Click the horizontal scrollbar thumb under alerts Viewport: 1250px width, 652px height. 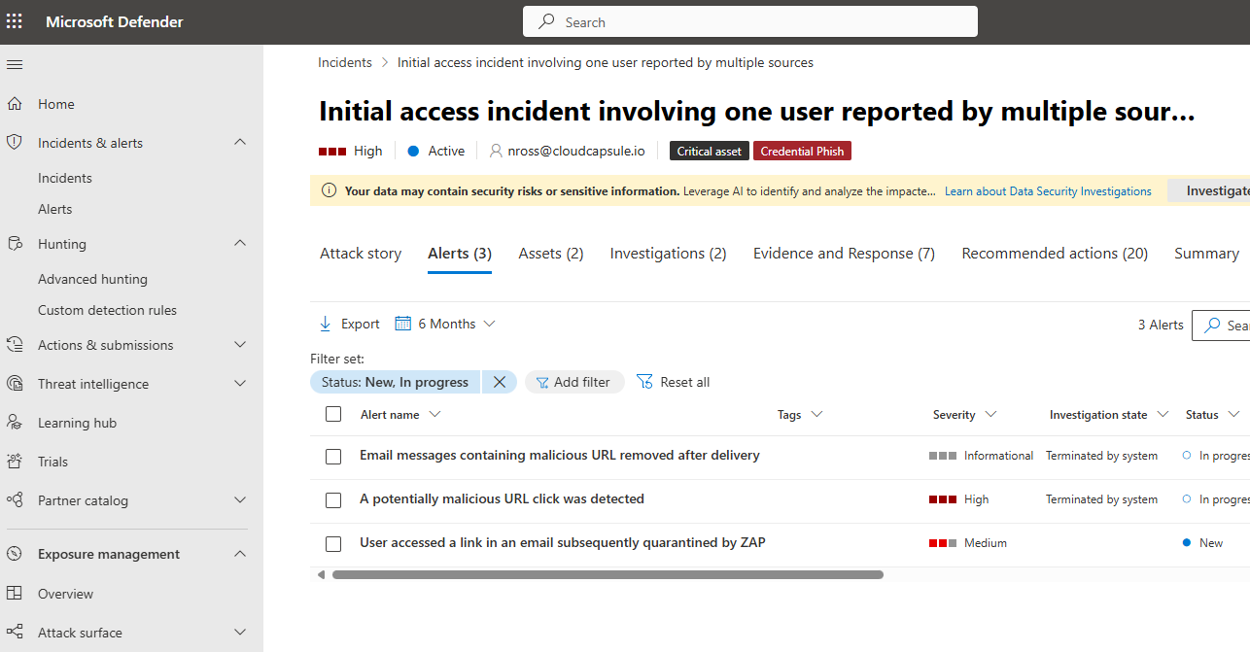(608, 575)
